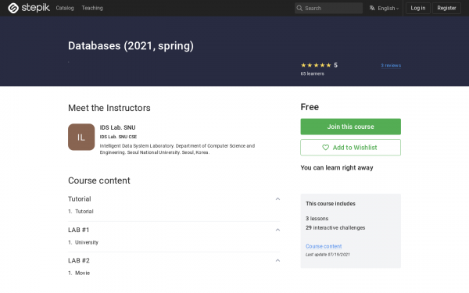Click the IDS Lab. SNU instructor name
The height and width of the screenshot is (293, 469).
[117, 127]
